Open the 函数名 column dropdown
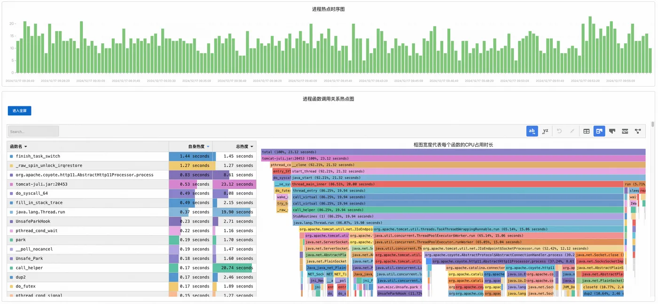658x304 pixels. (26, 147)
